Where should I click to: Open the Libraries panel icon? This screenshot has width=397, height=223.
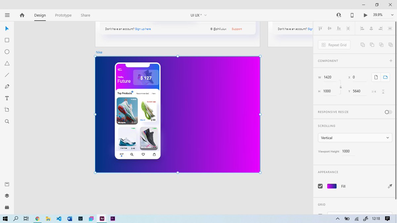point(7,184)
